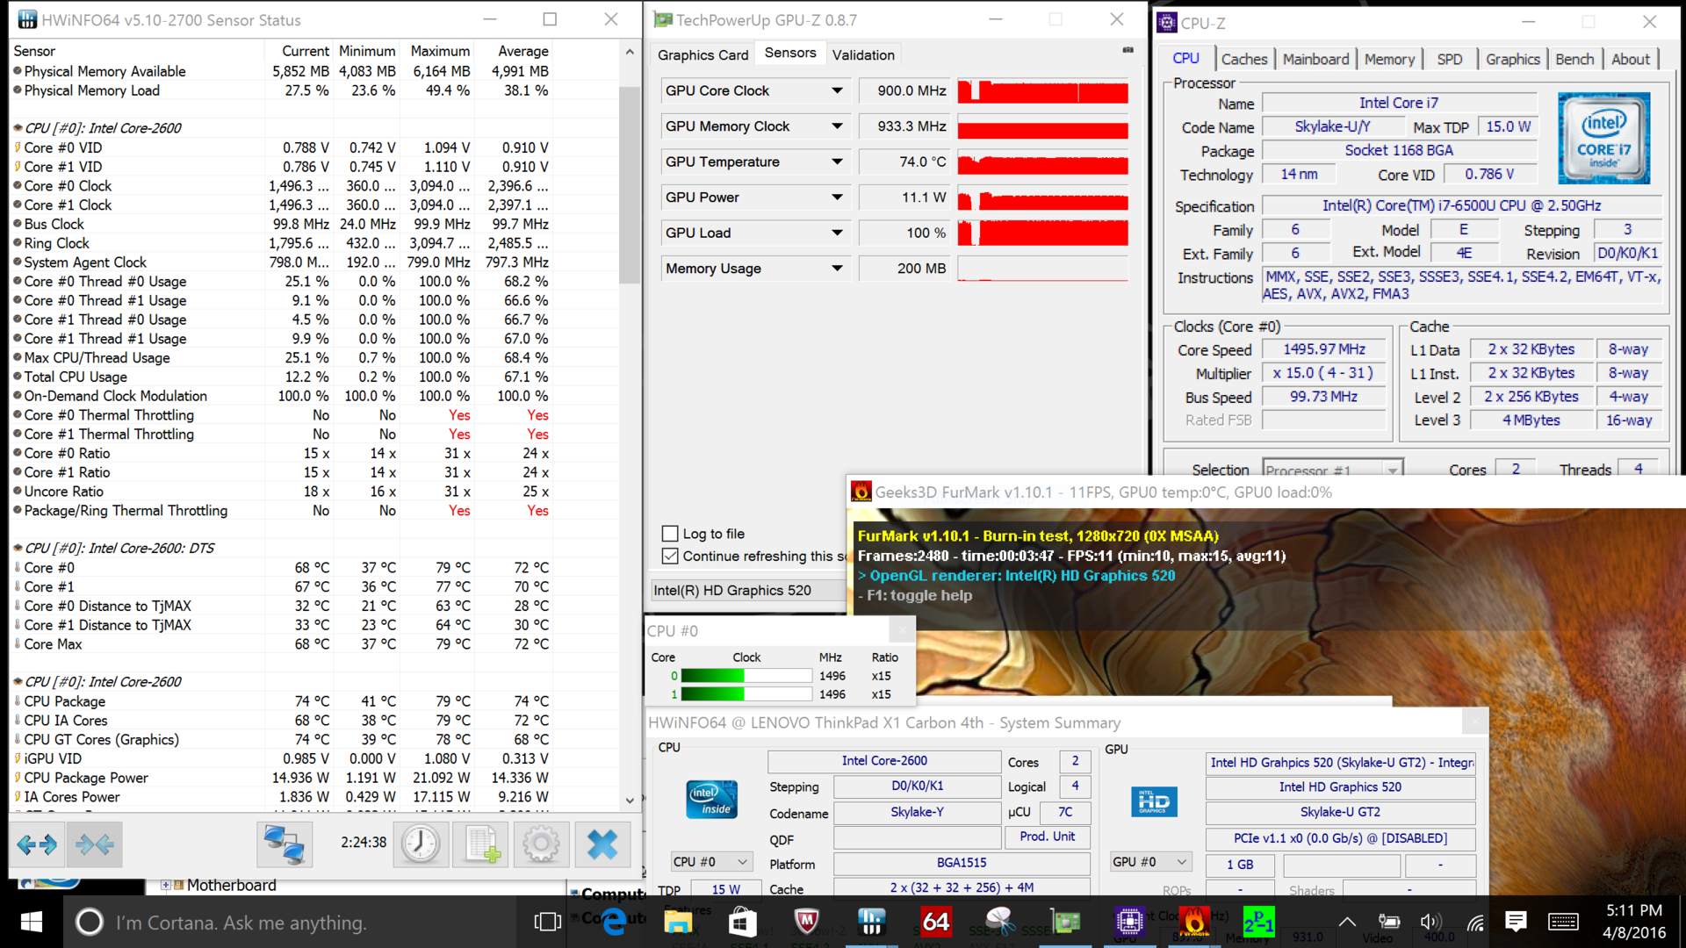Screen dimensions: 1686x948
Task: Click the Minimum column header in HWiNFO
Action: pos(367,51)
